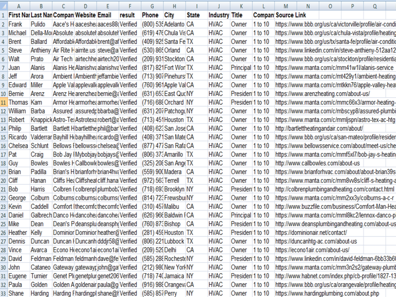Select the email cell 'steve@a' in Steve's row

click(x=108, y=51)
